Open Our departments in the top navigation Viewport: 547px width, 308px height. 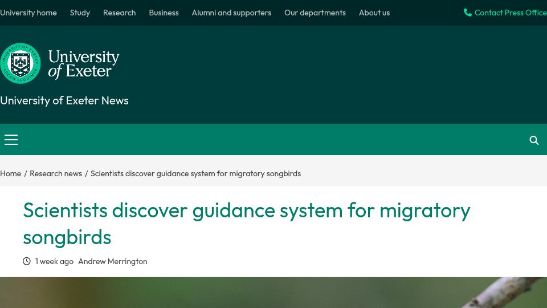click(x=315, y=13)
